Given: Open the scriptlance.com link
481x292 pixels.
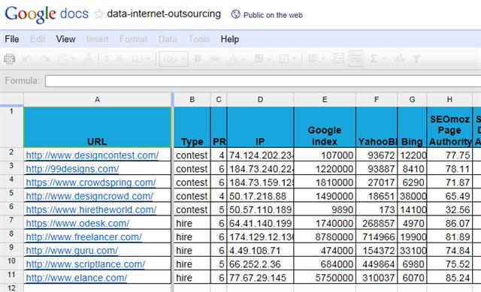Looking at the screenshot, I should 85,264.
